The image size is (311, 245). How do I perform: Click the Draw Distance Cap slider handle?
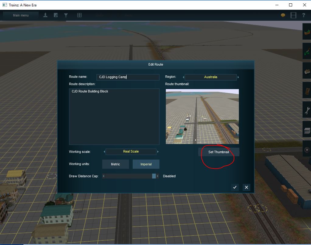[154, 176]
